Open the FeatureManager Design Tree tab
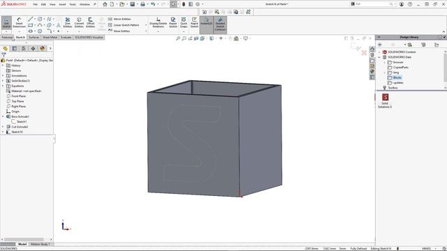The width and height of the screenshot is (447, 251). click(5, 48)
